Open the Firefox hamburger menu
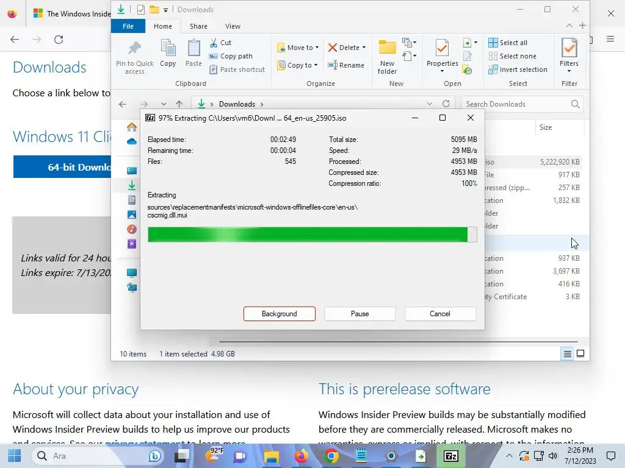This screenshot has width=625, height=468. pos(610,39)
